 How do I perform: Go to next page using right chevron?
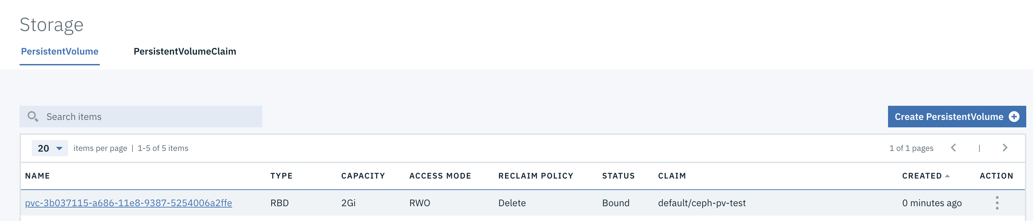pos(1005,148)
